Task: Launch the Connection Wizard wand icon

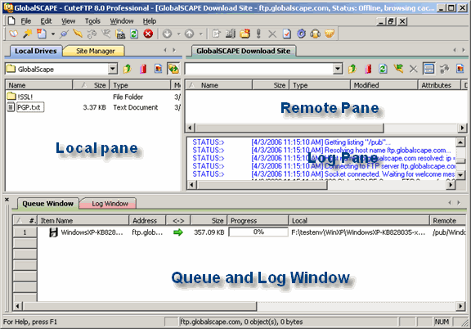Action: [x=28, y=34]
